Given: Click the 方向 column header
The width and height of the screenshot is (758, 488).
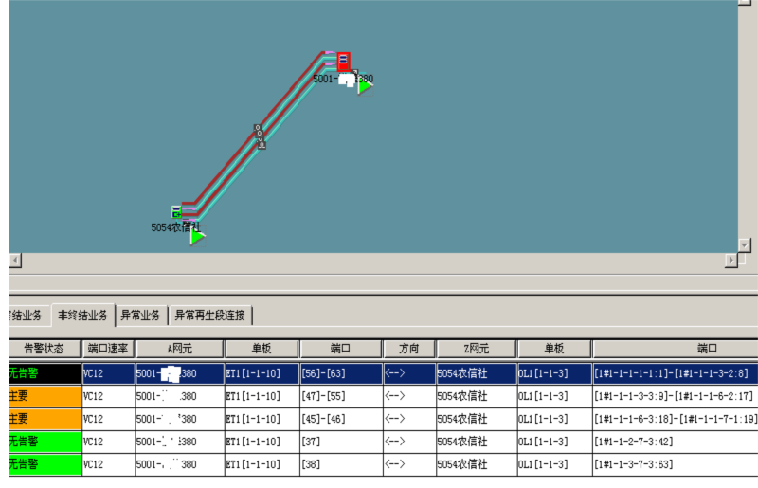Looking at the screenshot, I should point(408,349).
